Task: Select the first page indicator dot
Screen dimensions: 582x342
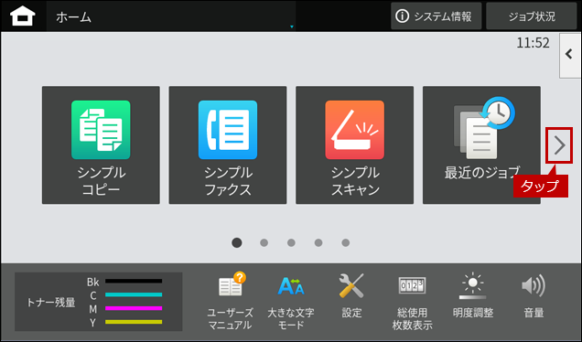Action: [x=237, y=242]
